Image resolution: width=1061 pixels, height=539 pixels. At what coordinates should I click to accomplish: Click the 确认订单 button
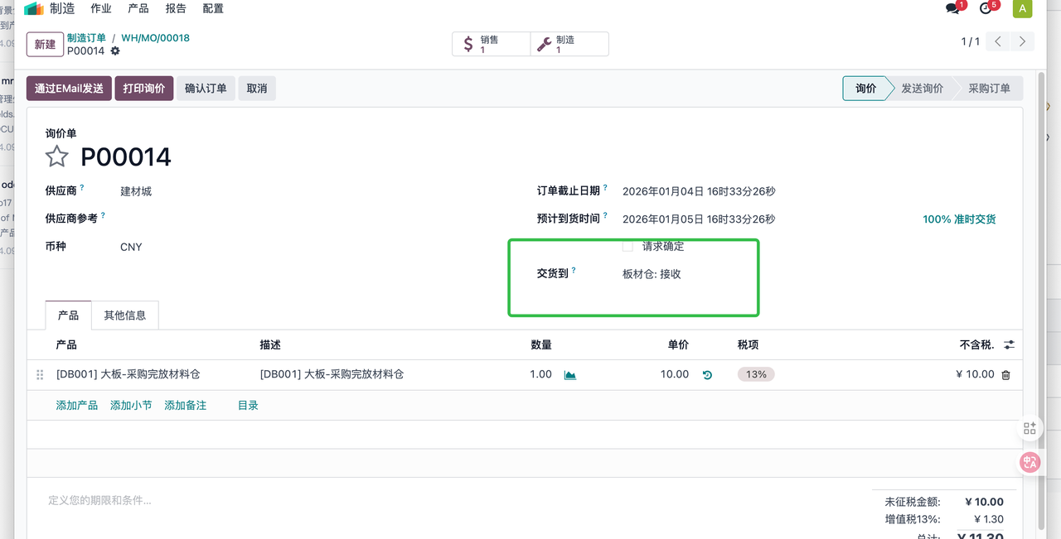point(206,89)
